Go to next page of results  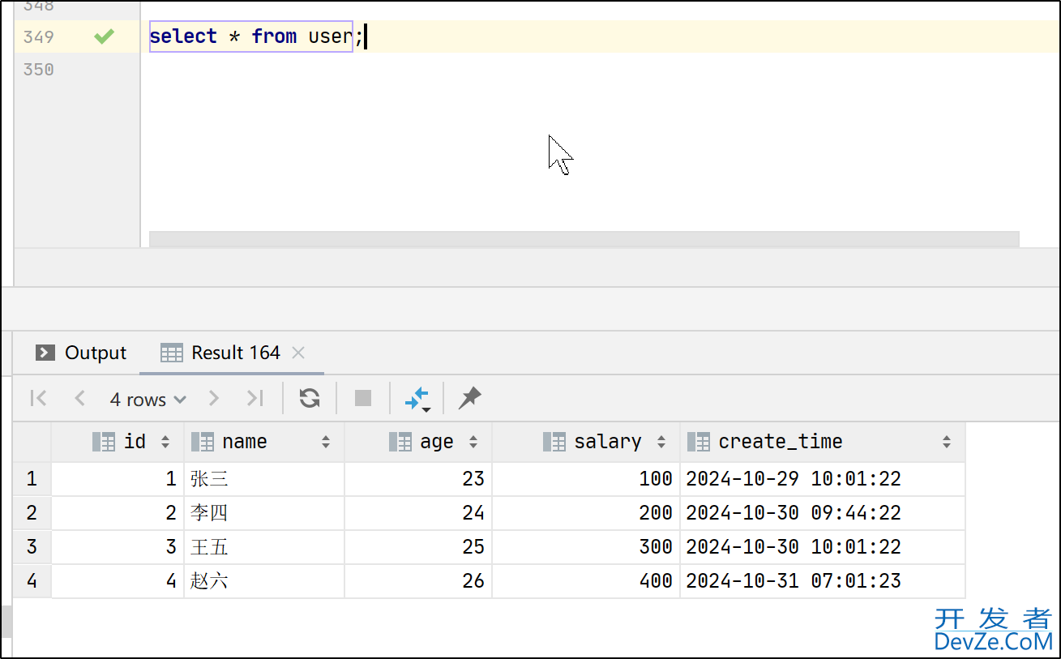tap(214, 398)
